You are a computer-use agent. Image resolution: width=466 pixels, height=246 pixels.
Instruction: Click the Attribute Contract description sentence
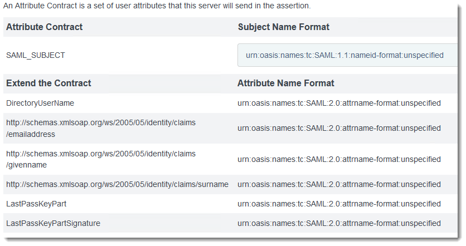click(157, 6)
